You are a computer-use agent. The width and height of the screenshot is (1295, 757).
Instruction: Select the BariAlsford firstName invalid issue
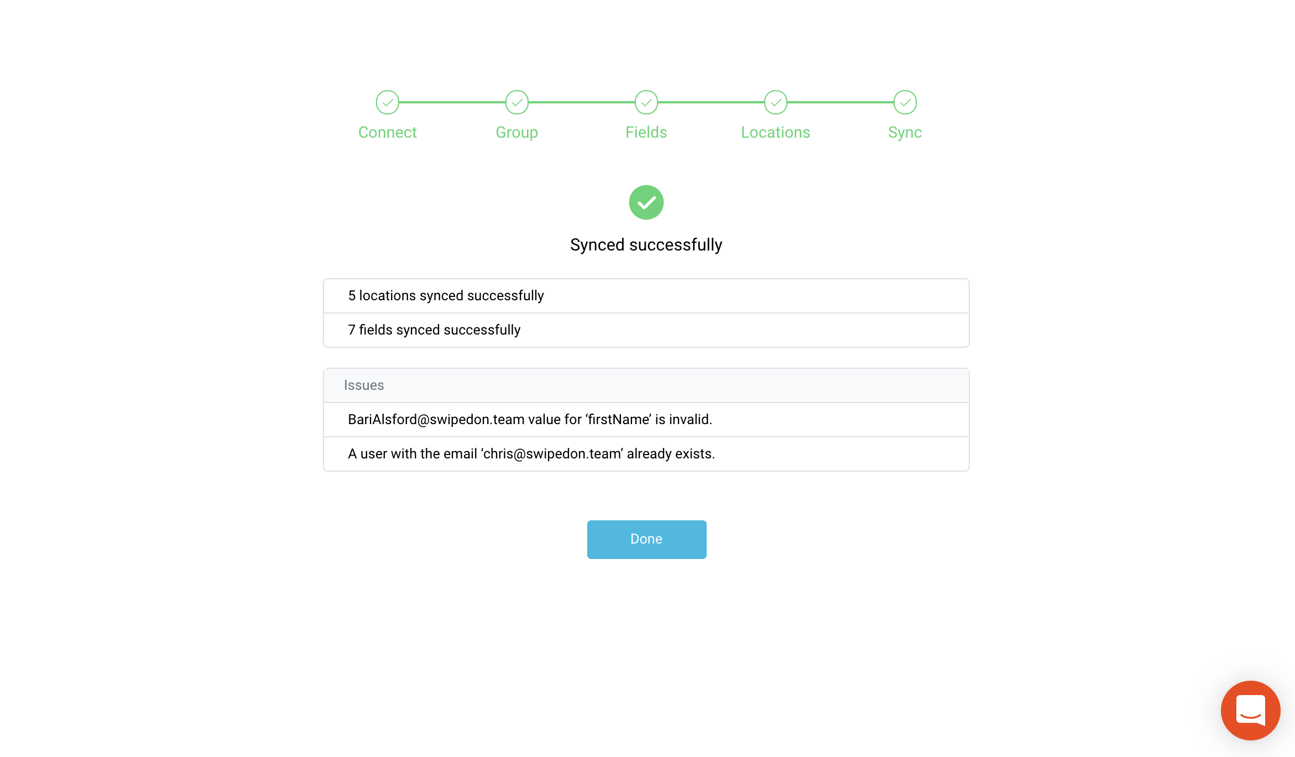pyautogui.click(x=646, y=420)
